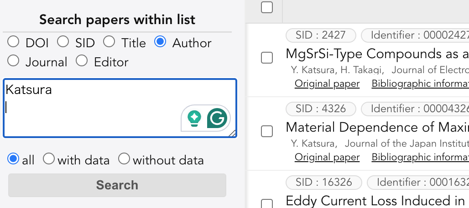Tick the select-all checkbox in list header

[x=267, y=7]
